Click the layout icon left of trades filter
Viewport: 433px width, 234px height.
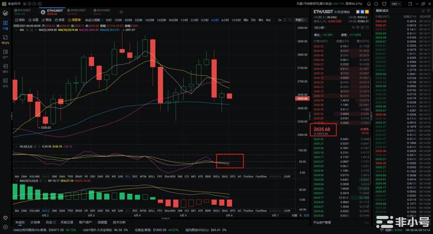[x=423, y=11]
